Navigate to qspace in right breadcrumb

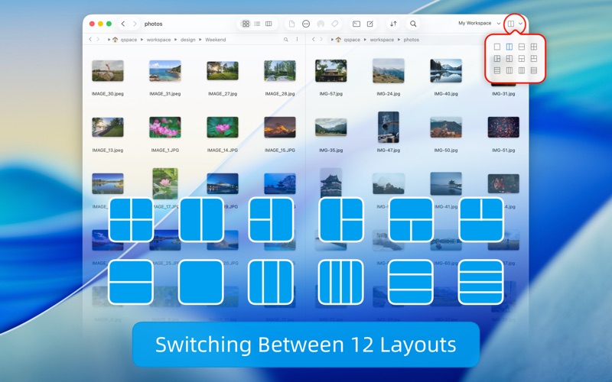[x=352, y=40]
